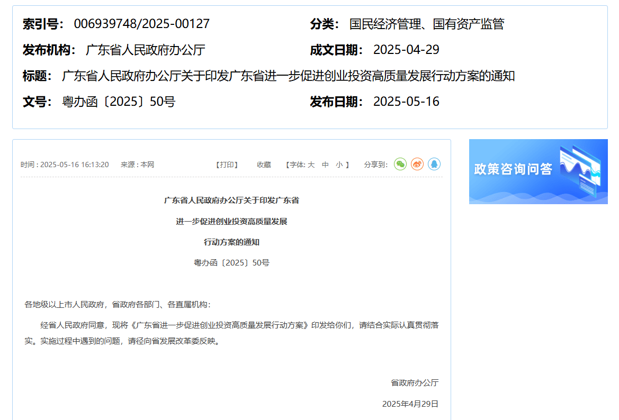Click the 来源：本网 source text
Image resolution: width=619 pixels, height=420 pixels.
click(x=137, y=165)
